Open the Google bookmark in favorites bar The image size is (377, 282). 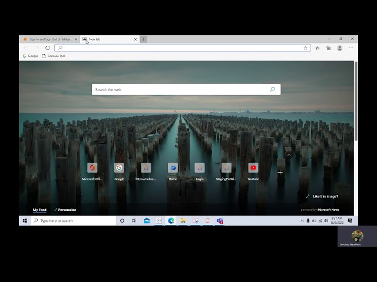coord(30,56)
